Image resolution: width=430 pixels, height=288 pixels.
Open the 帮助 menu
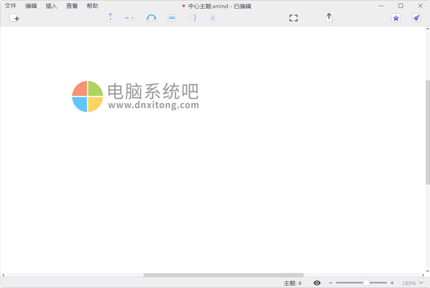pos(92,6)
